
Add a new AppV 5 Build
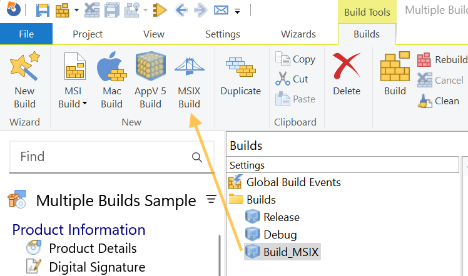[150, 81]
